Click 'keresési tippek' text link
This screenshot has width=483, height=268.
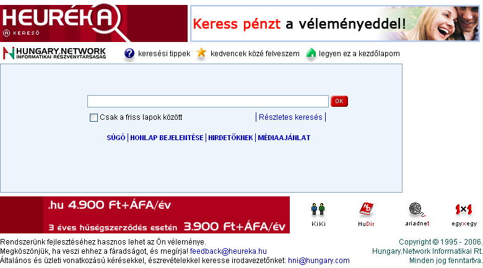point(164,54)
